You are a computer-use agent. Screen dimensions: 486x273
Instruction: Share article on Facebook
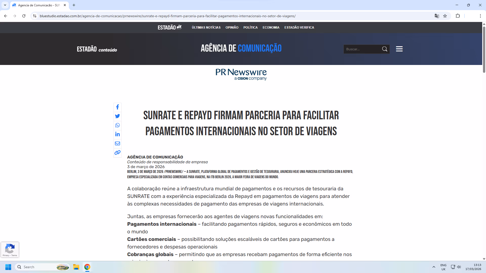click(117, 107)
